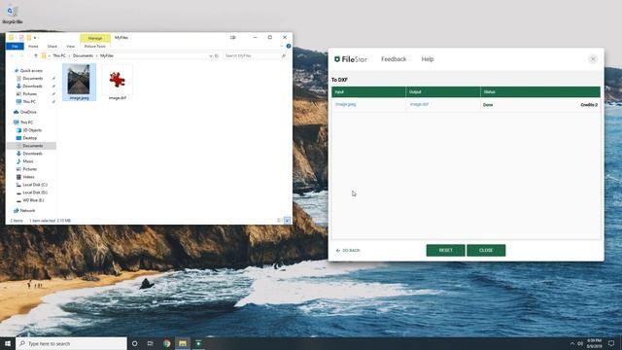The image size is (622, 350).
Task: Go back in Explorer navigation
Action: 12,56
